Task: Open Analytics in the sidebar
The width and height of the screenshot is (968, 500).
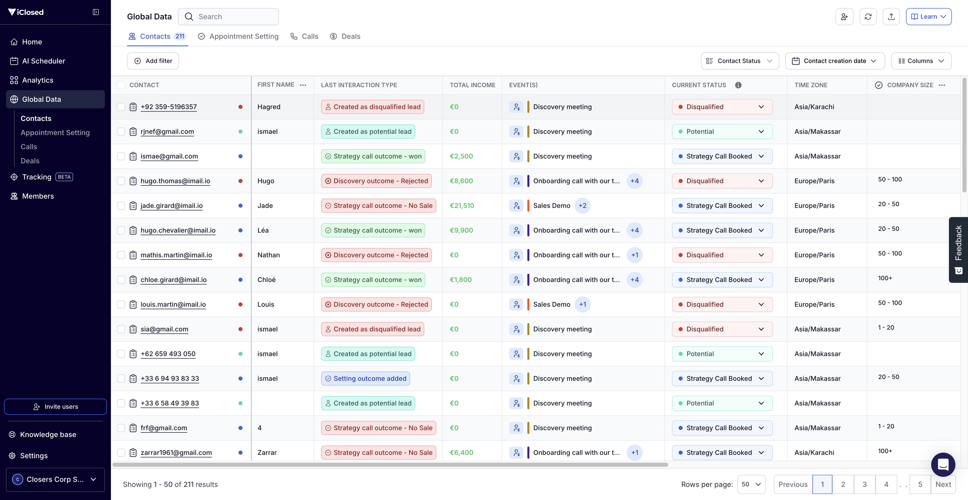Action: tap(38, 80)
